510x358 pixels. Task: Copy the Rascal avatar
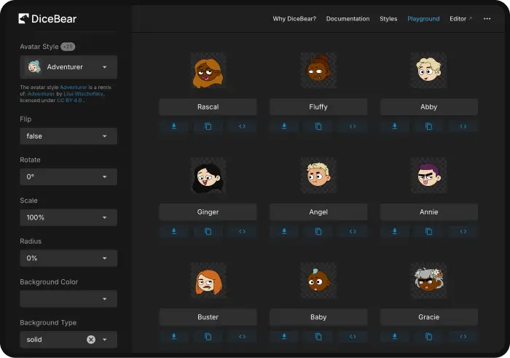point(208,126)
